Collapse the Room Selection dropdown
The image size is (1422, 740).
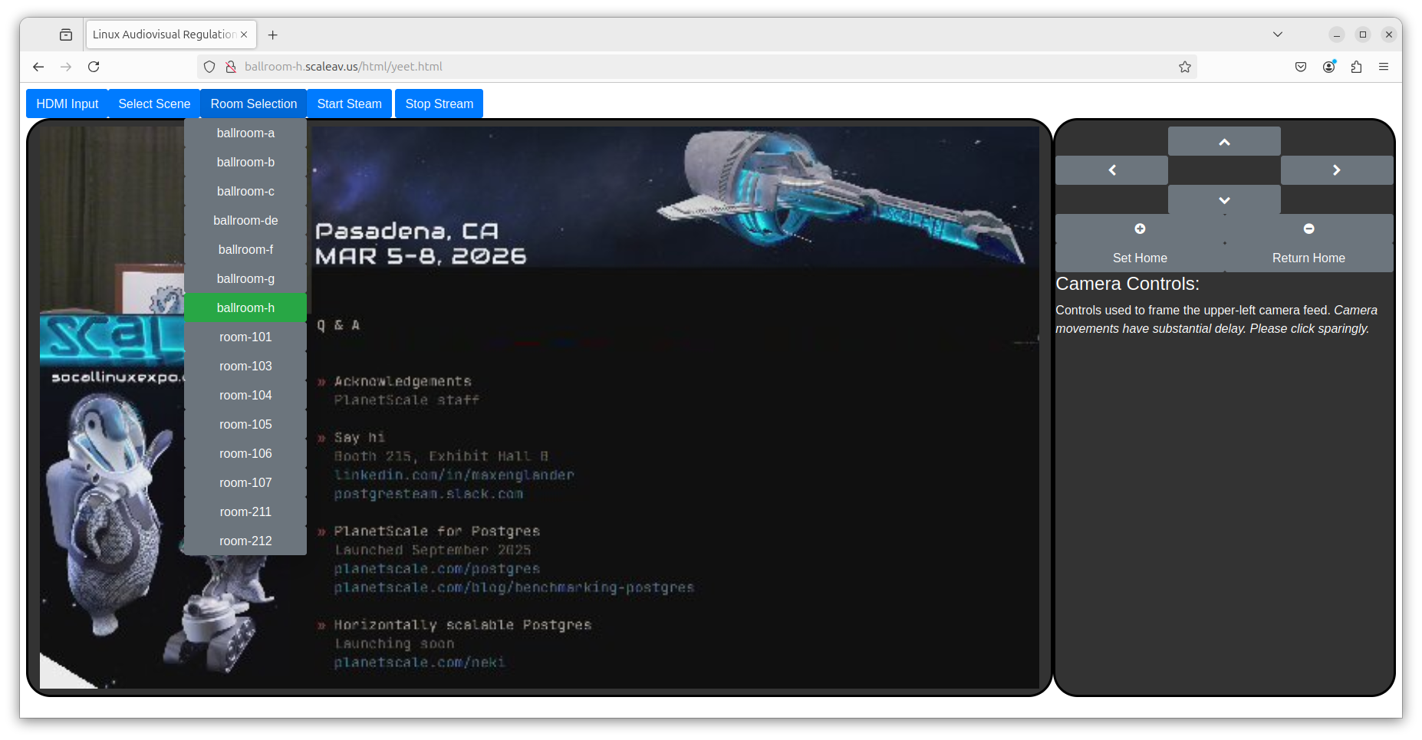pyautogui.click(x=253, y=104)
